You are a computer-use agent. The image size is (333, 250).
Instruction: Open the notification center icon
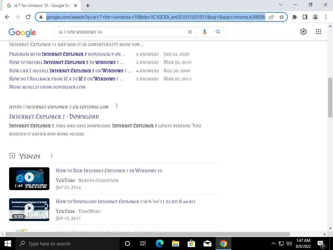[x=321, y=244]
